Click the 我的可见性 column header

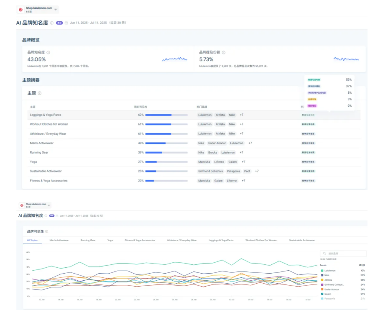tap(140, 107)
